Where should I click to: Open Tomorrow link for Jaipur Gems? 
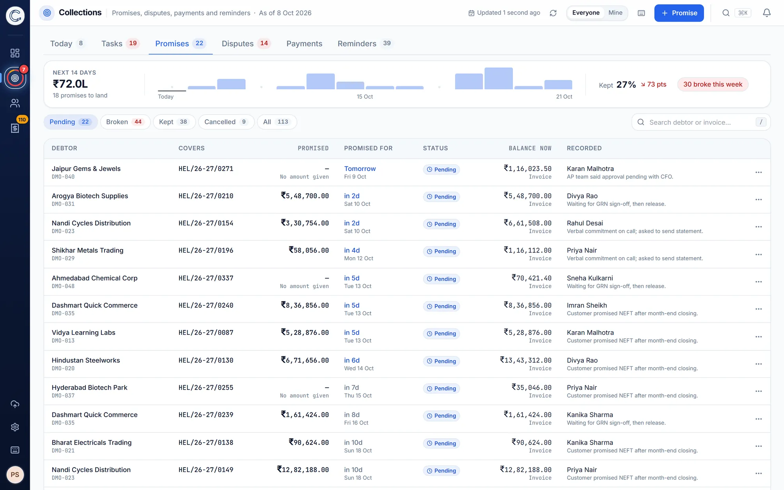pyautogui.click(x=360, y=169)
